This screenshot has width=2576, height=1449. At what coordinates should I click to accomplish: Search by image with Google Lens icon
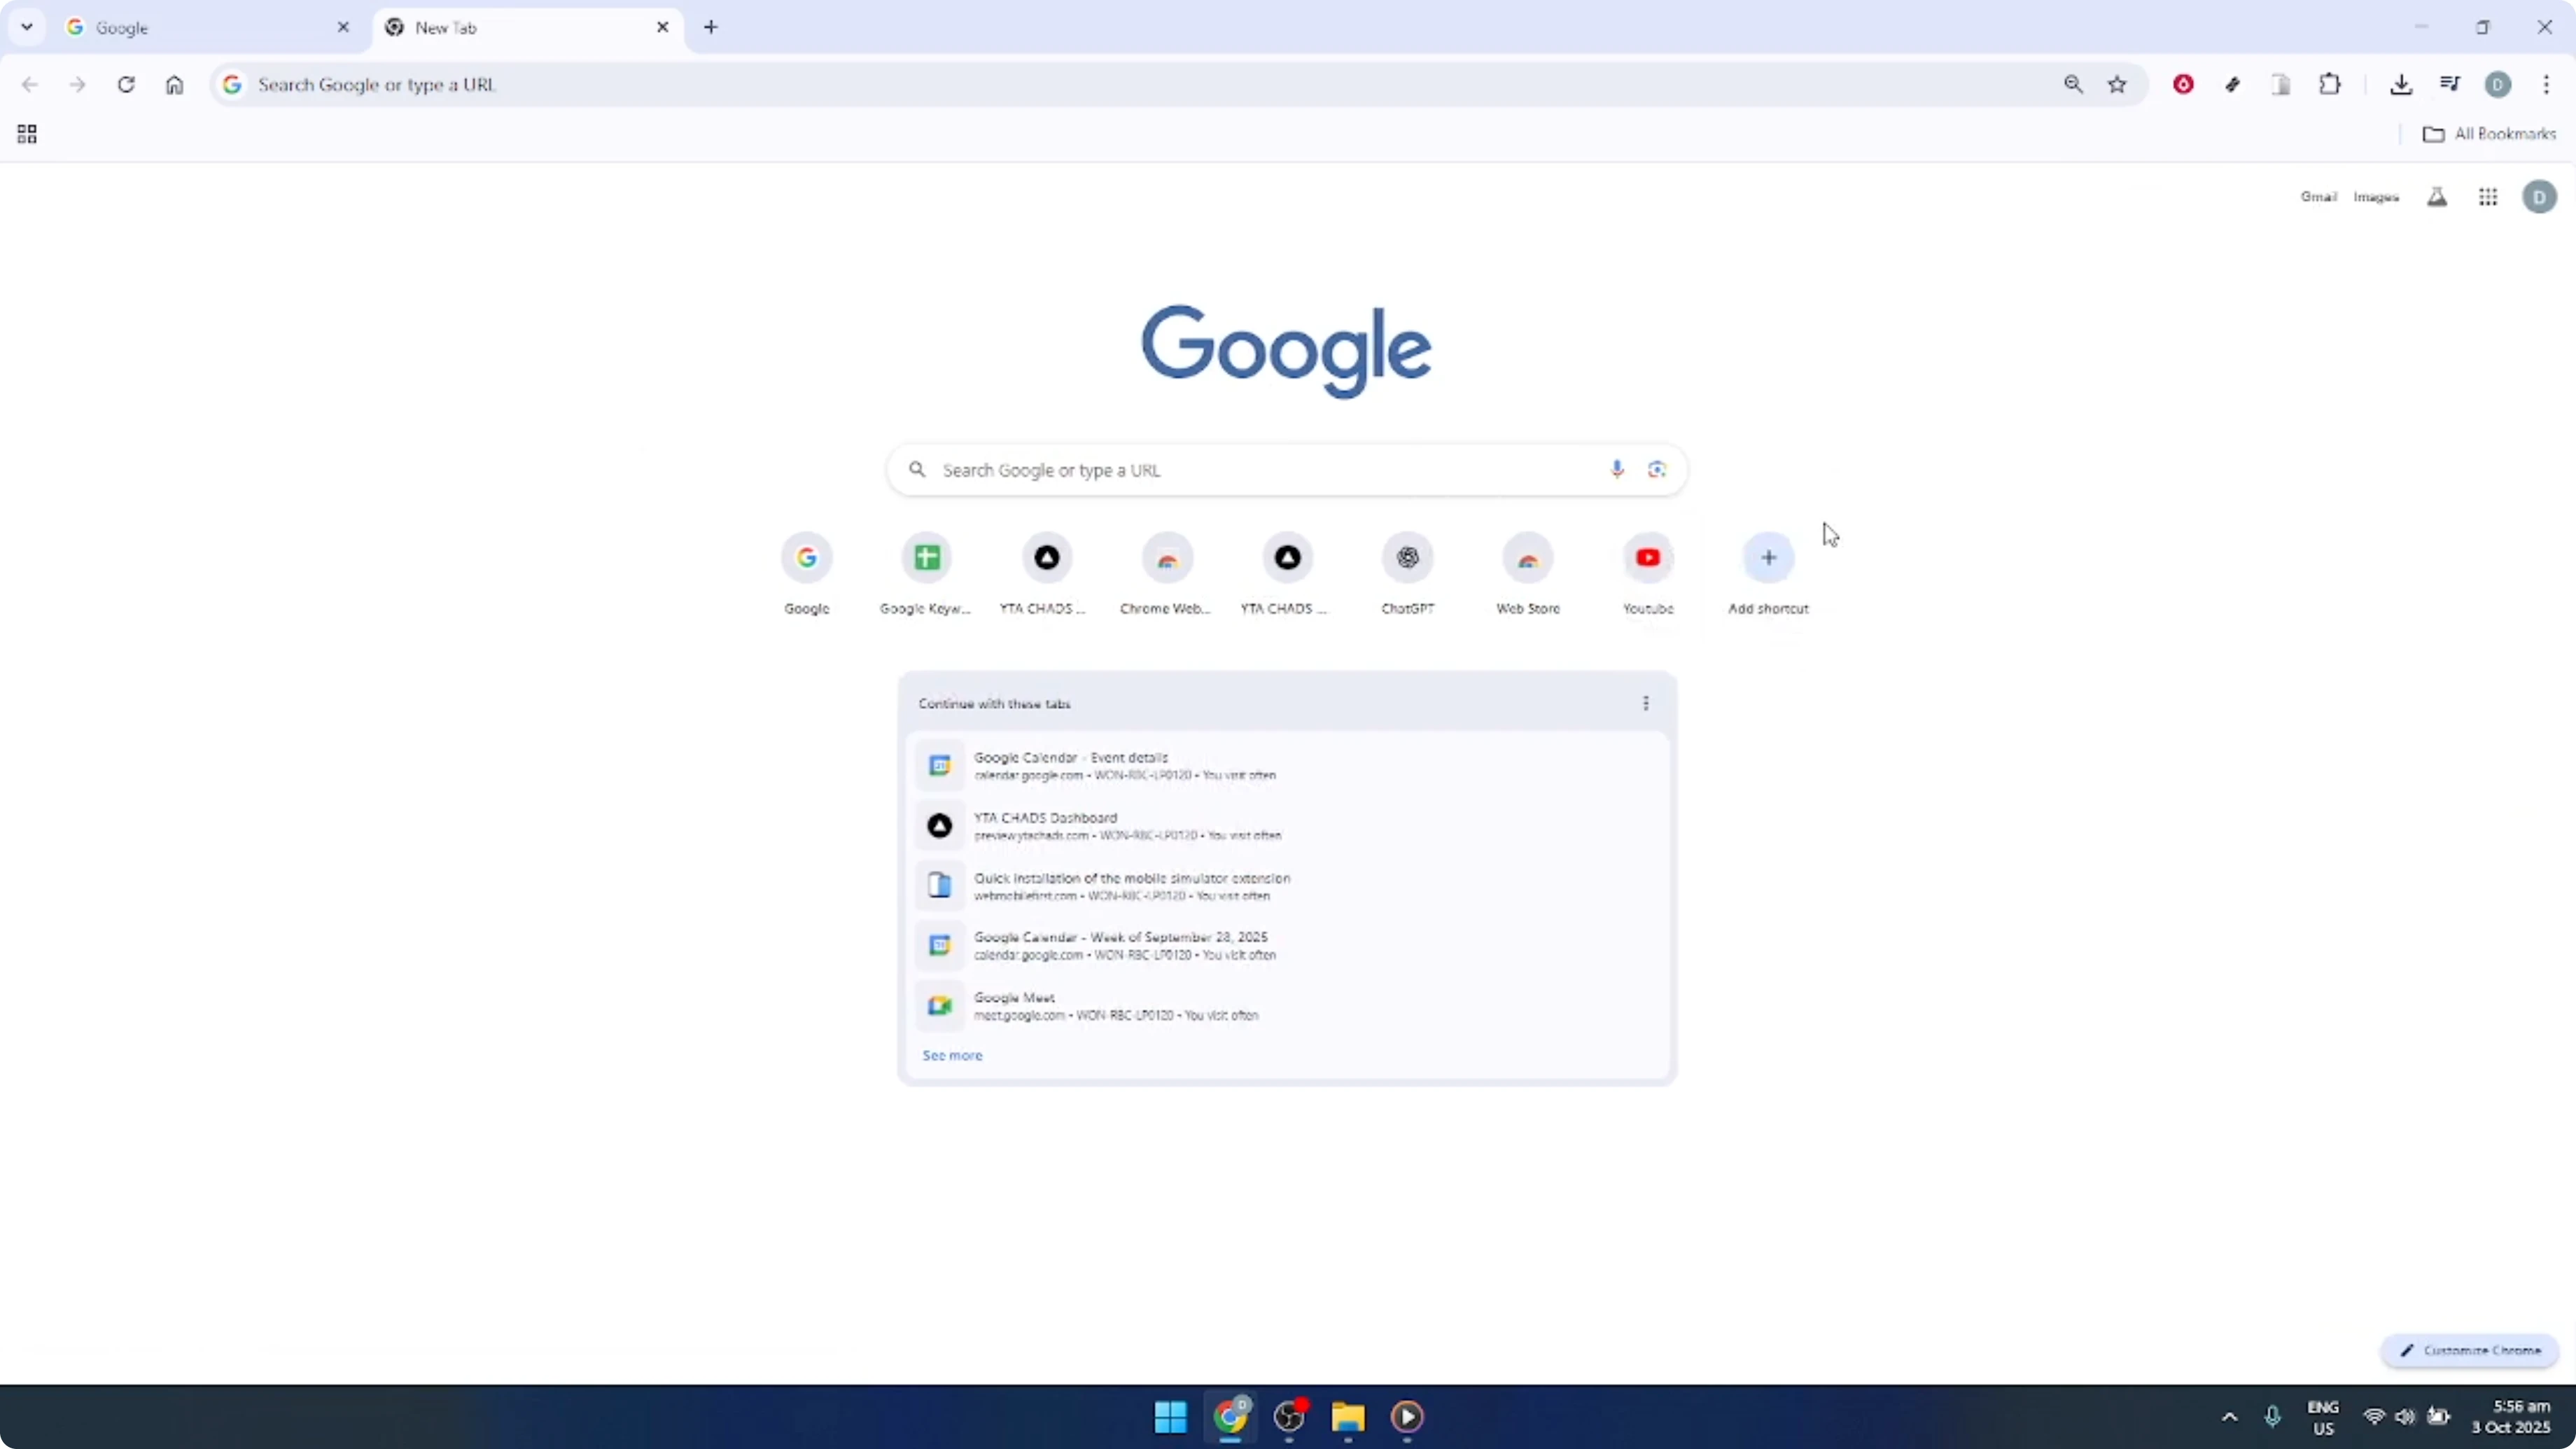point(1657,469)
